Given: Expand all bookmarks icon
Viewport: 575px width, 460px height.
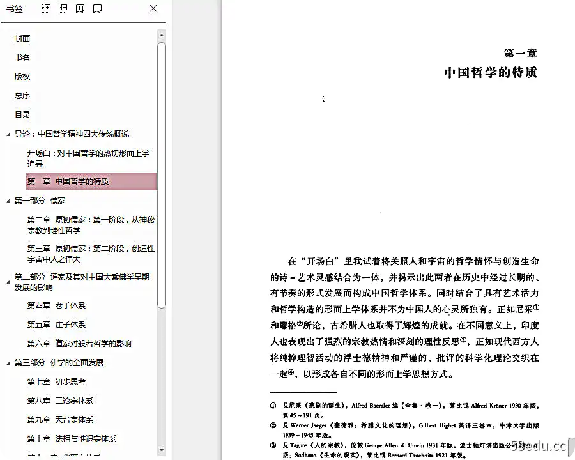Looking at the screenshot, I should 46,8.
